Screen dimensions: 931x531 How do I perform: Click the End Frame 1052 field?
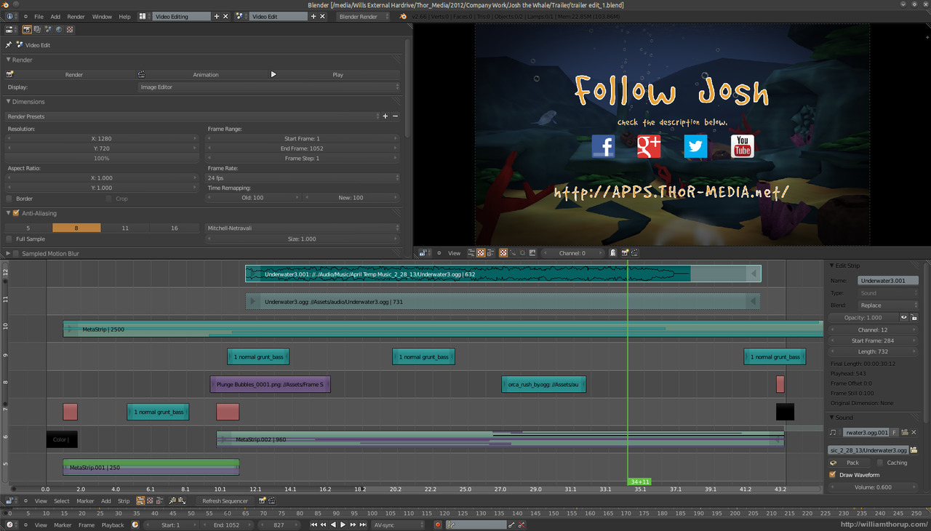(303, 148)
